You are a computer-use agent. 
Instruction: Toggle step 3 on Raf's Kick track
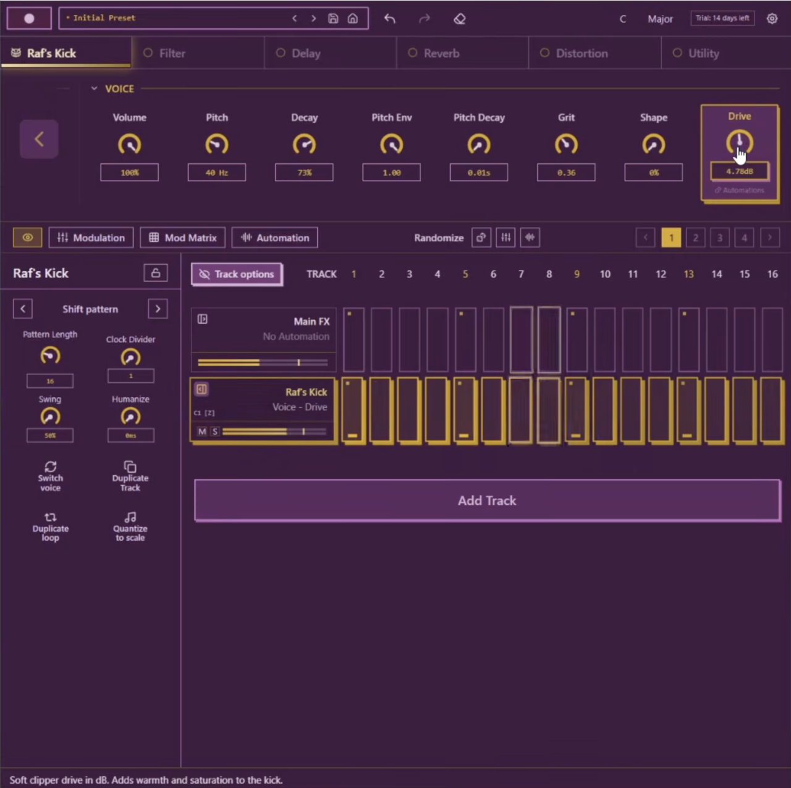point(409,411)
